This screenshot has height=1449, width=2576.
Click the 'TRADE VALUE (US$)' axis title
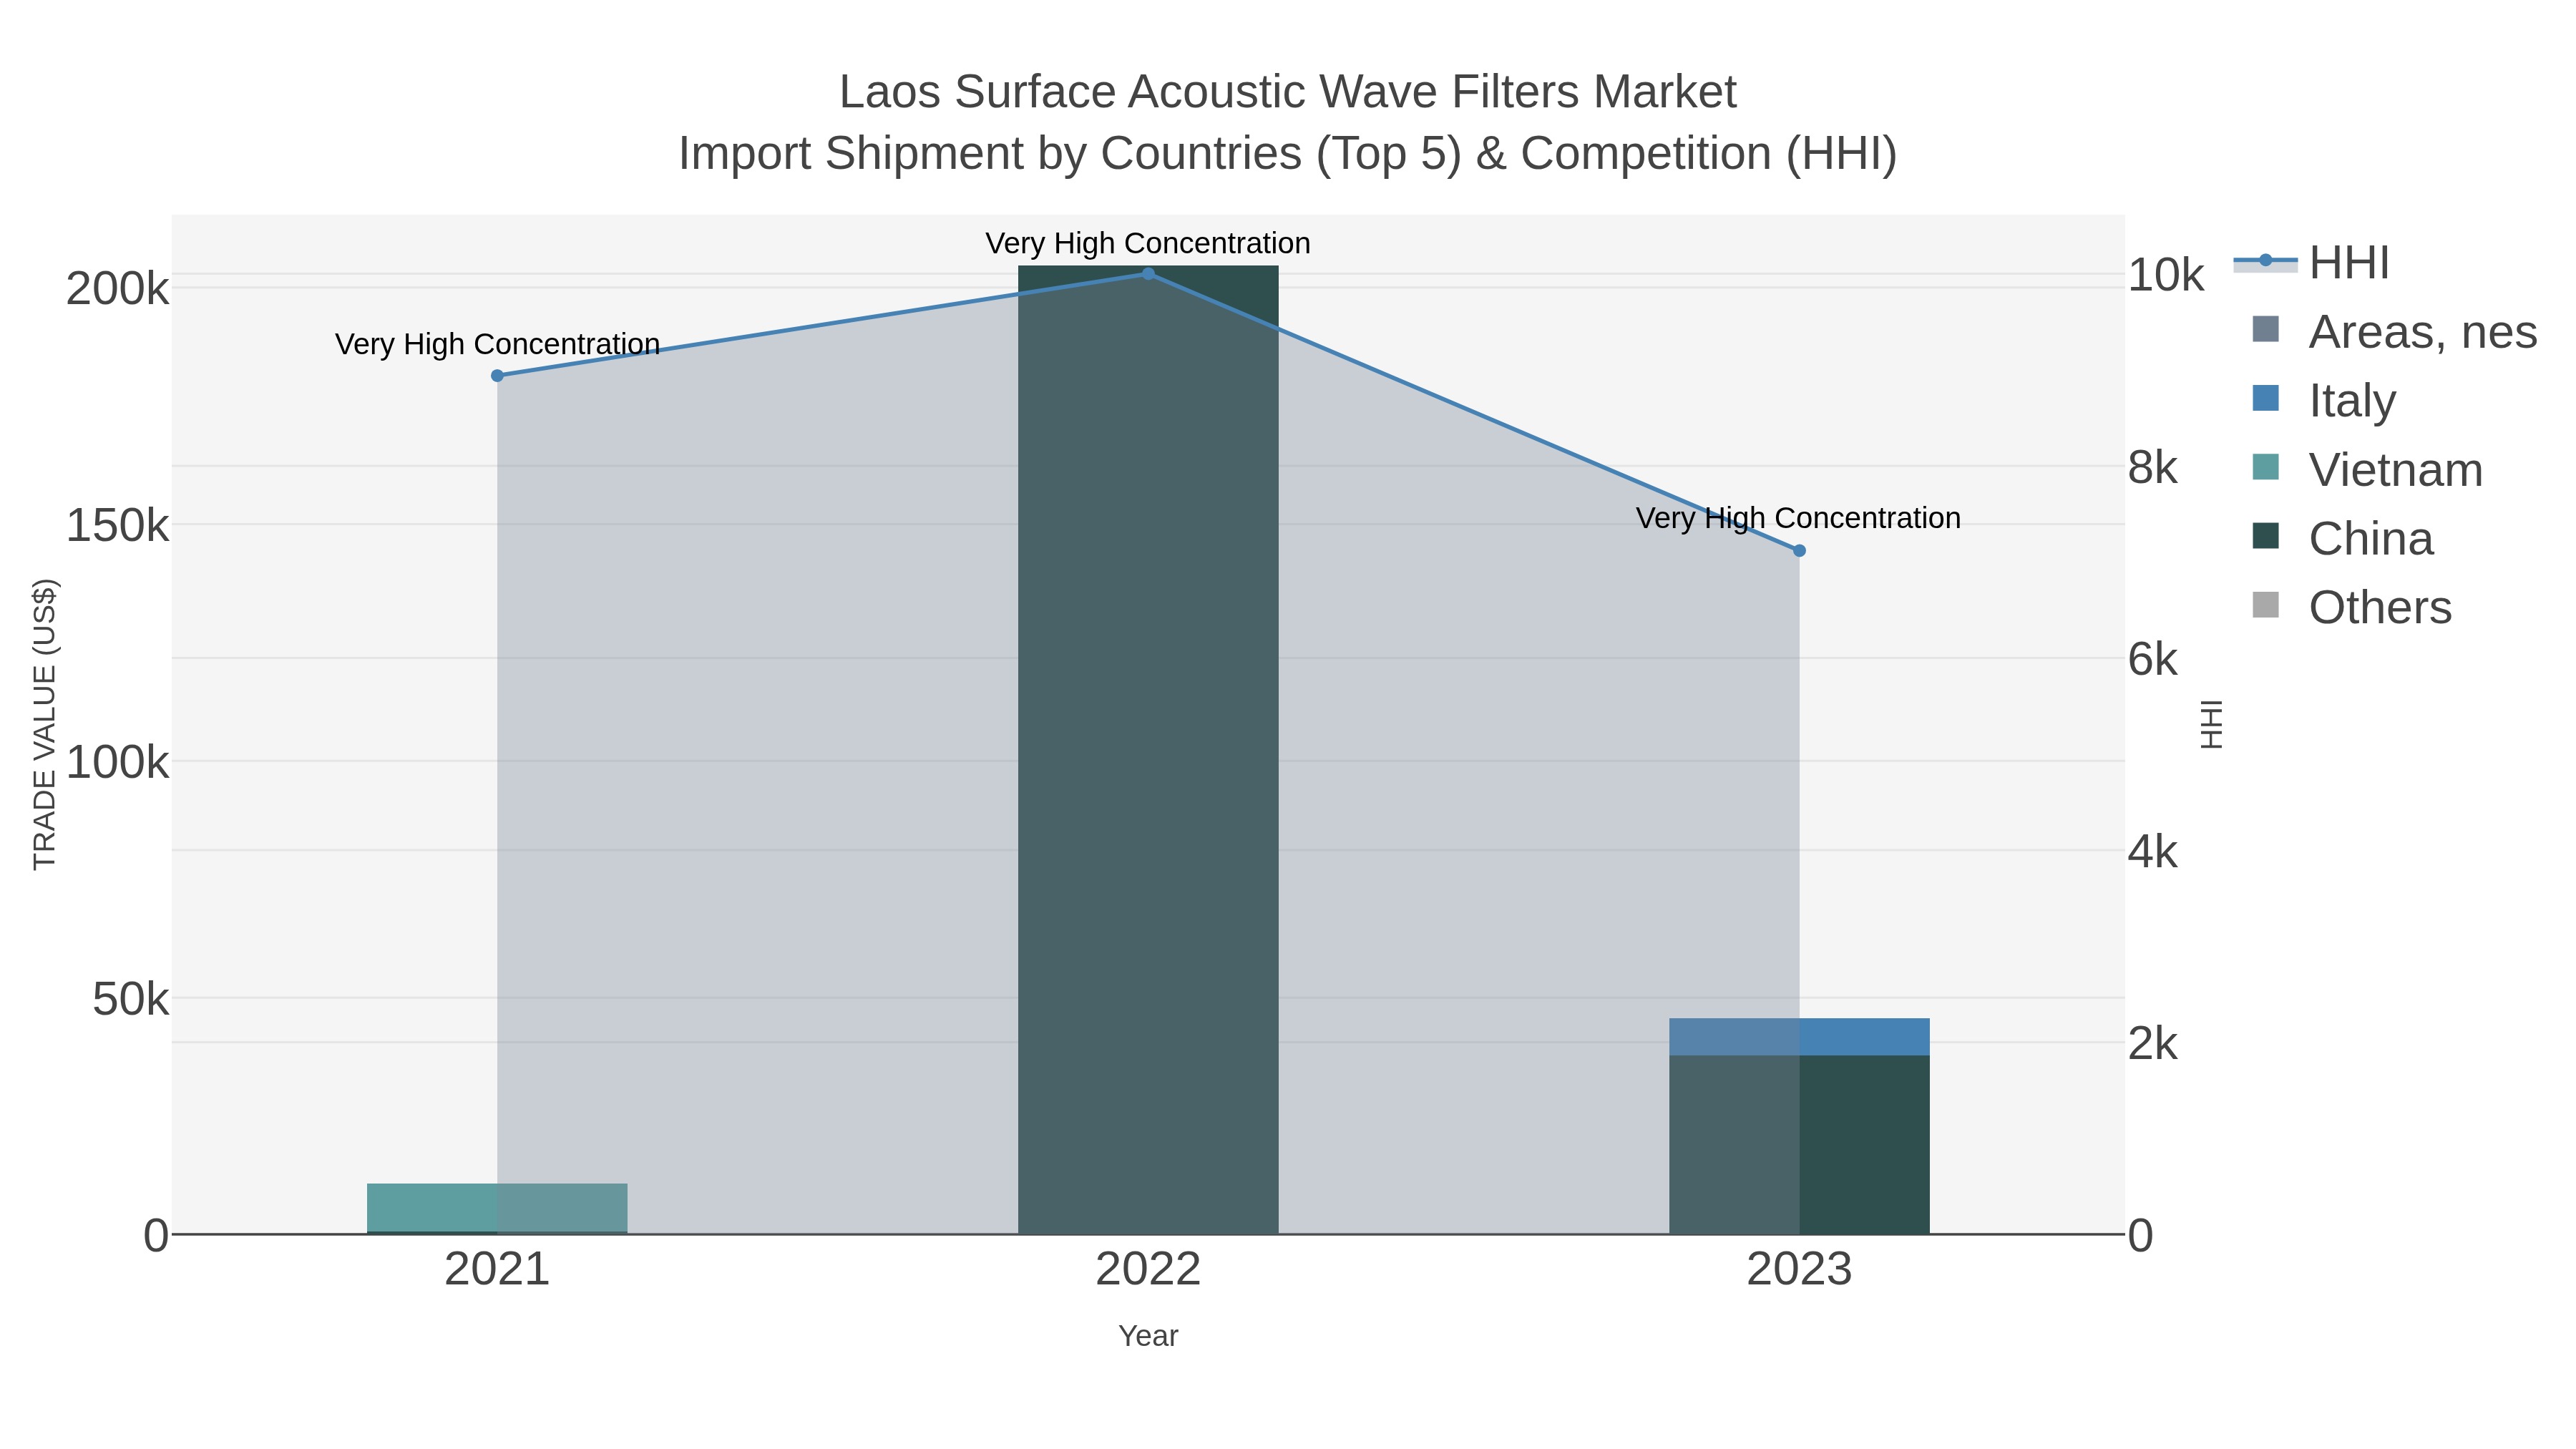45,724
